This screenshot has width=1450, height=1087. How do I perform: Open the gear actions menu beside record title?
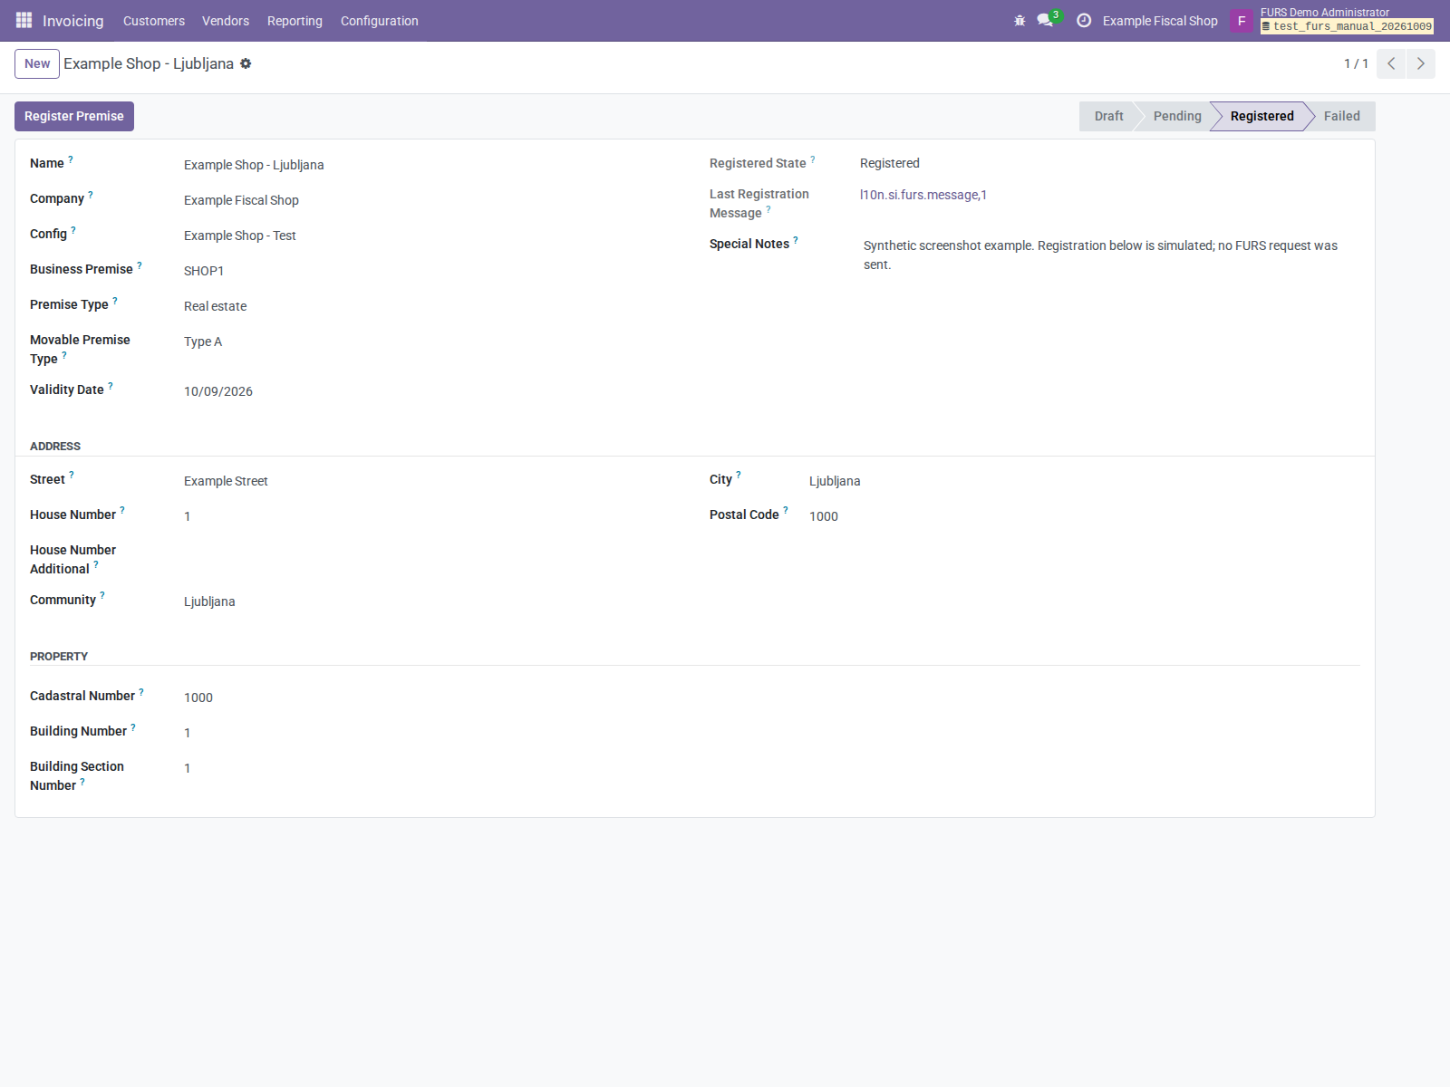click(246, 63)
